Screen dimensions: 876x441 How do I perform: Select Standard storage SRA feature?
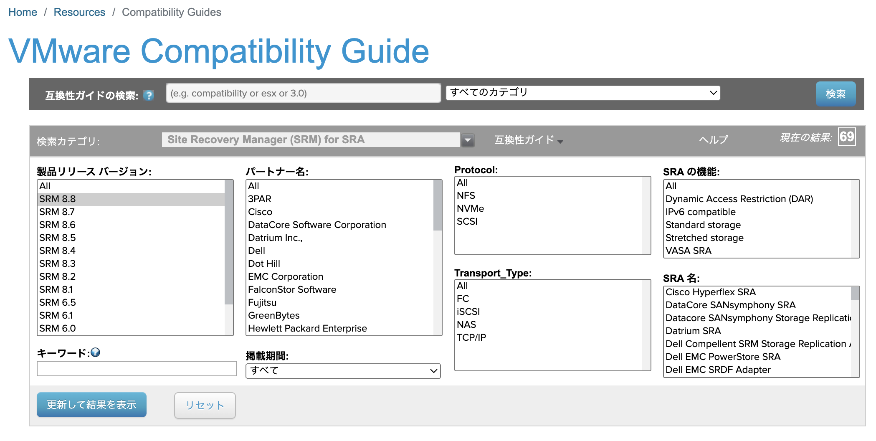pos(757,225)
